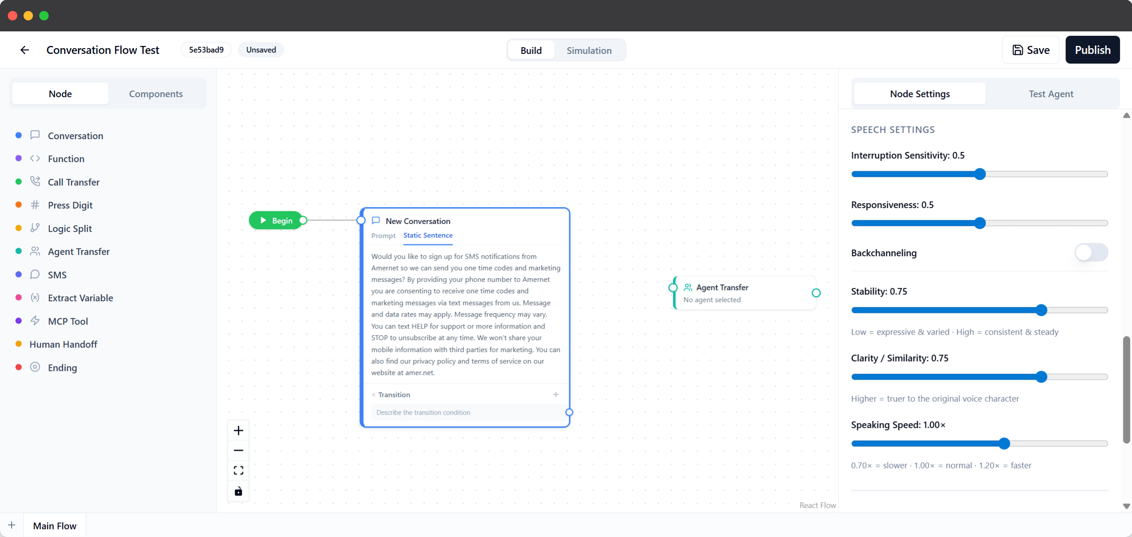Select the Logic Split branch icon
This screenshot has height=537, width=1132.
coord(35,228)
